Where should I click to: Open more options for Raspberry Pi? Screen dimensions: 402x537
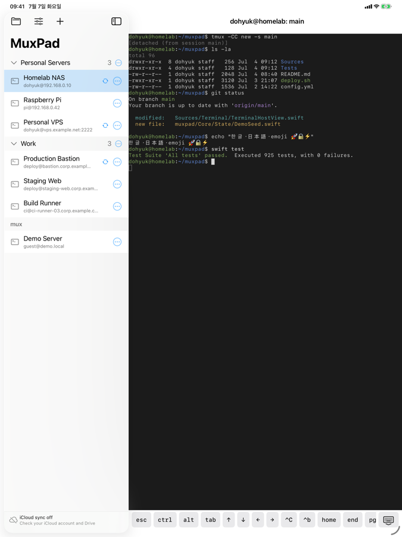(117, 103)
